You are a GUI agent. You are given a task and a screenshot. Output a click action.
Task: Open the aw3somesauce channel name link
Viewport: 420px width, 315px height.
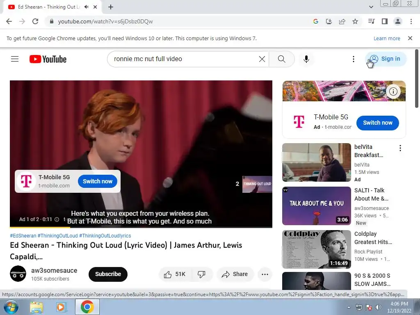54,271
